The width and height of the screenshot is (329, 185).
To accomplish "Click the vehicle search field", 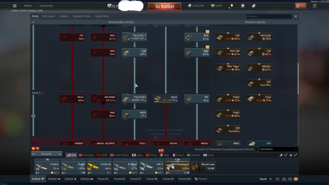I will click(x=269, y=16).
